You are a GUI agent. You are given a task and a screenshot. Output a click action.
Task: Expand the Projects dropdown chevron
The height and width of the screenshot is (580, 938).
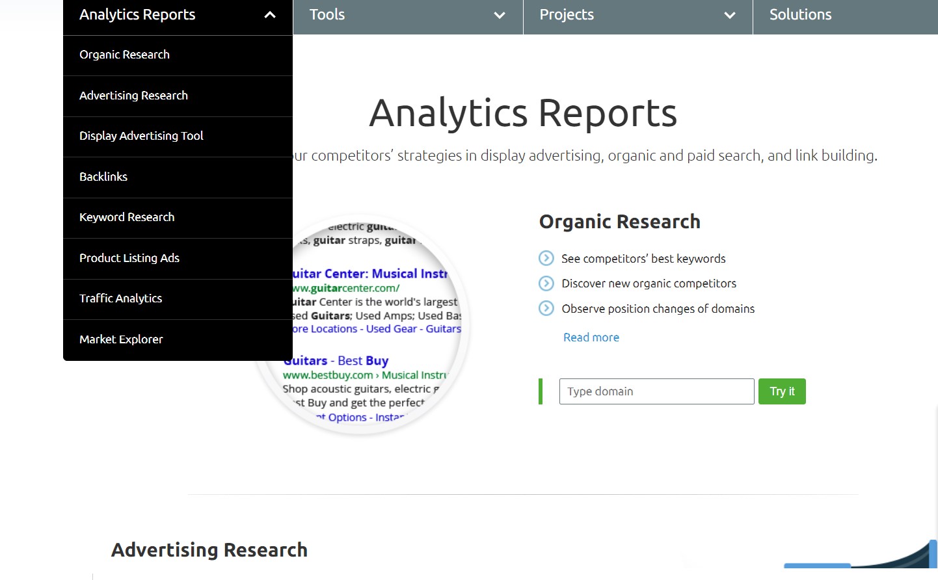[x=730, y=15]
